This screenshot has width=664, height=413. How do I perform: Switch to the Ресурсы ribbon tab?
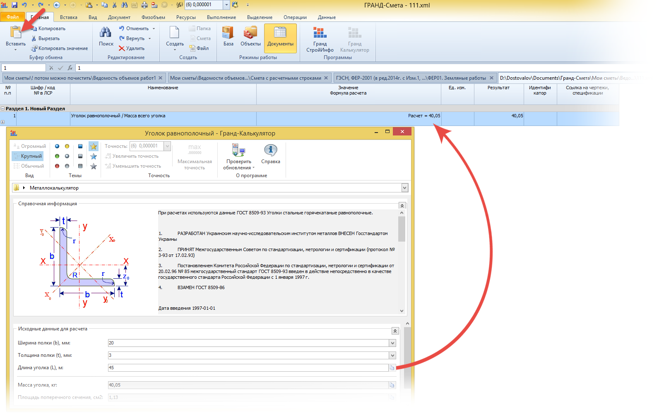(x=186, y=17)
